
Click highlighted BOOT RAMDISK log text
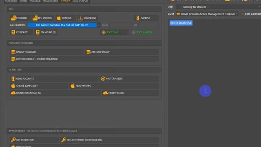(181, 23)
